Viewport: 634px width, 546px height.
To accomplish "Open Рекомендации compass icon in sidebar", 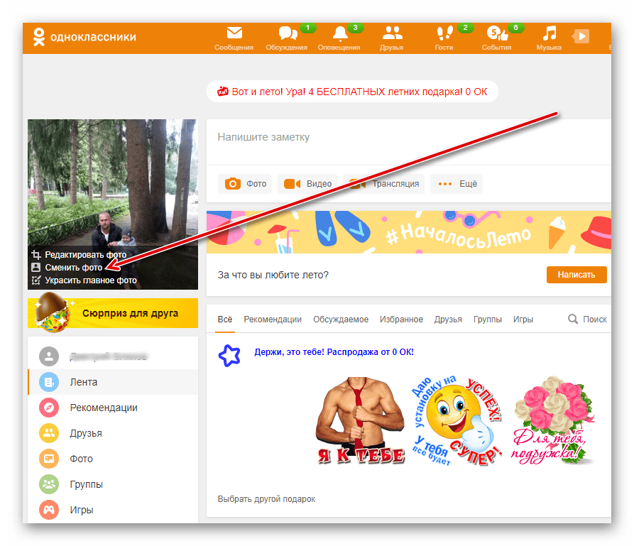I will (x=49, y=408).
